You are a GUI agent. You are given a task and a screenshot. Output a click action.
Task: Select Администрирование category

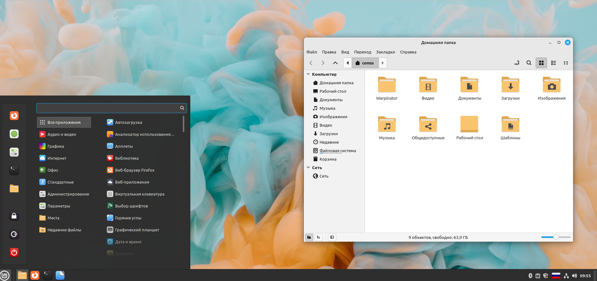[x=64, y=194]
